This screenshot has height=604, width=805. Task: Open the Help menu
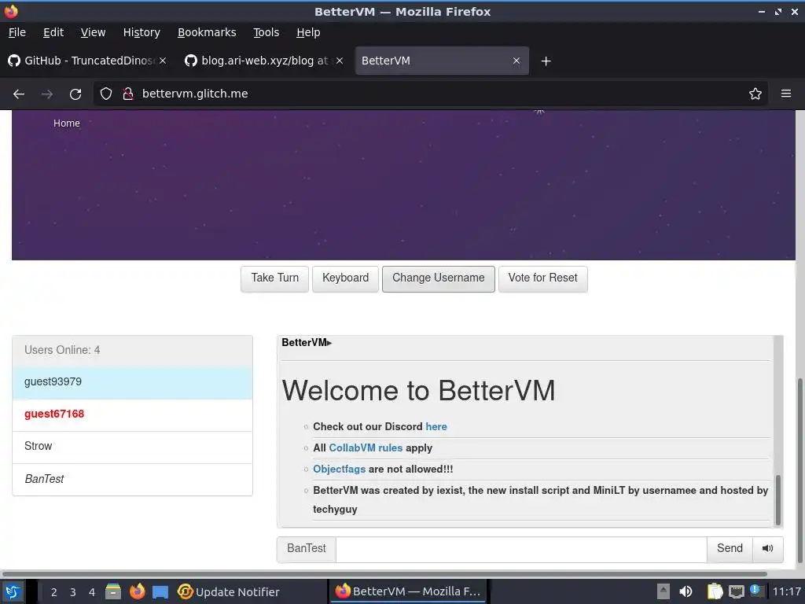tap(308, 32)
